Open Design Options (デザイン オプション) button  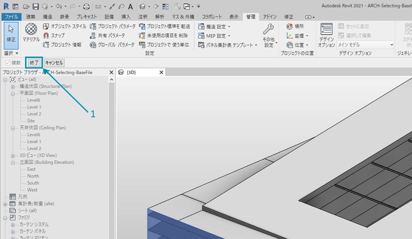pos(326,35)
